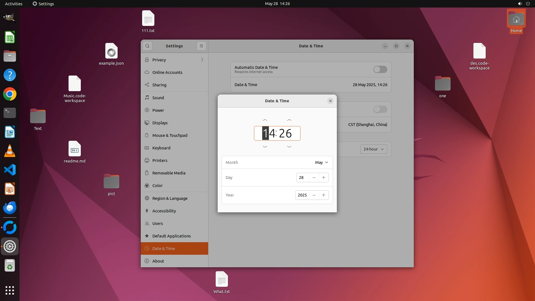Open the Settings hamburger menu
Screen dimensions: 535x301
pyautogui.click(x=201, y=46)
